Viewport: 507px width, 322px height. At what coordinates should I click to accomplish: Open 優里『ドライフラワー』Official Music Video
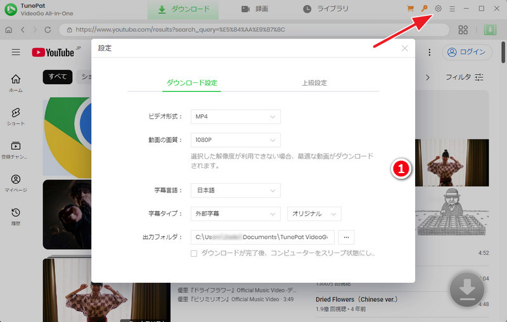236,290
